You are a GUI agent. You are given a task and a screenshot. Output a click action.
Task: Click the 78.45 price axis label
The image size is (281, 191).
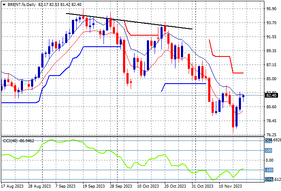271,121
